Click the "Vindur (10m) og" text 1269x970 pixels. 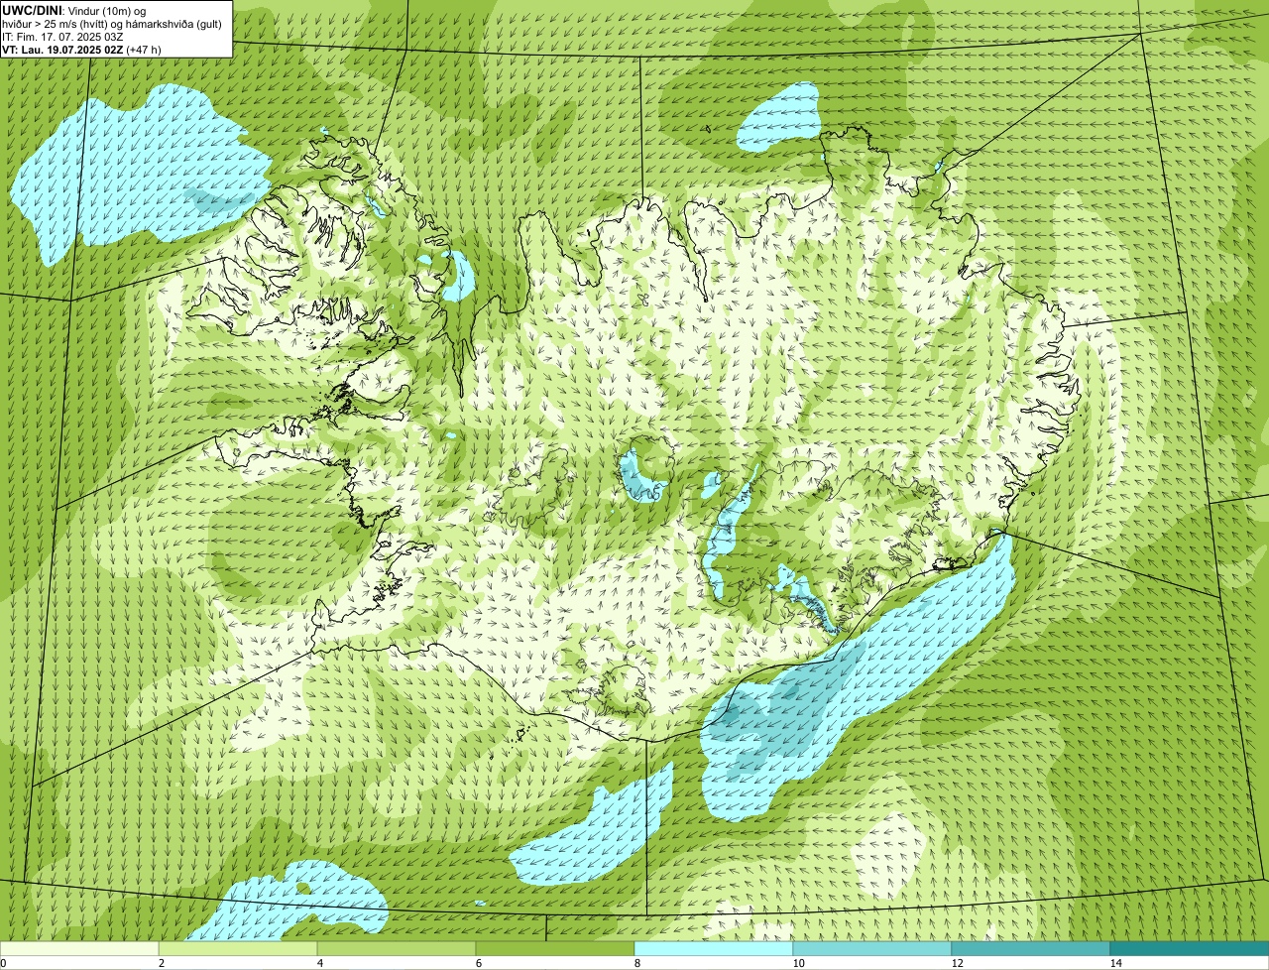(x=105, y=10)
